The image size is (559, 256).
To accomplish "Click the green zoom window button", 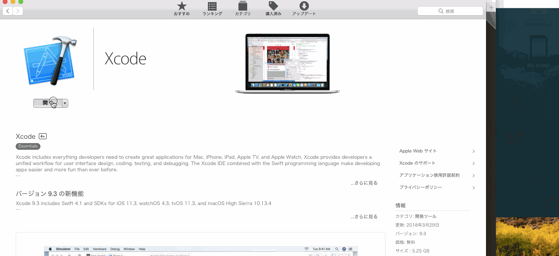I will [20, 2].
